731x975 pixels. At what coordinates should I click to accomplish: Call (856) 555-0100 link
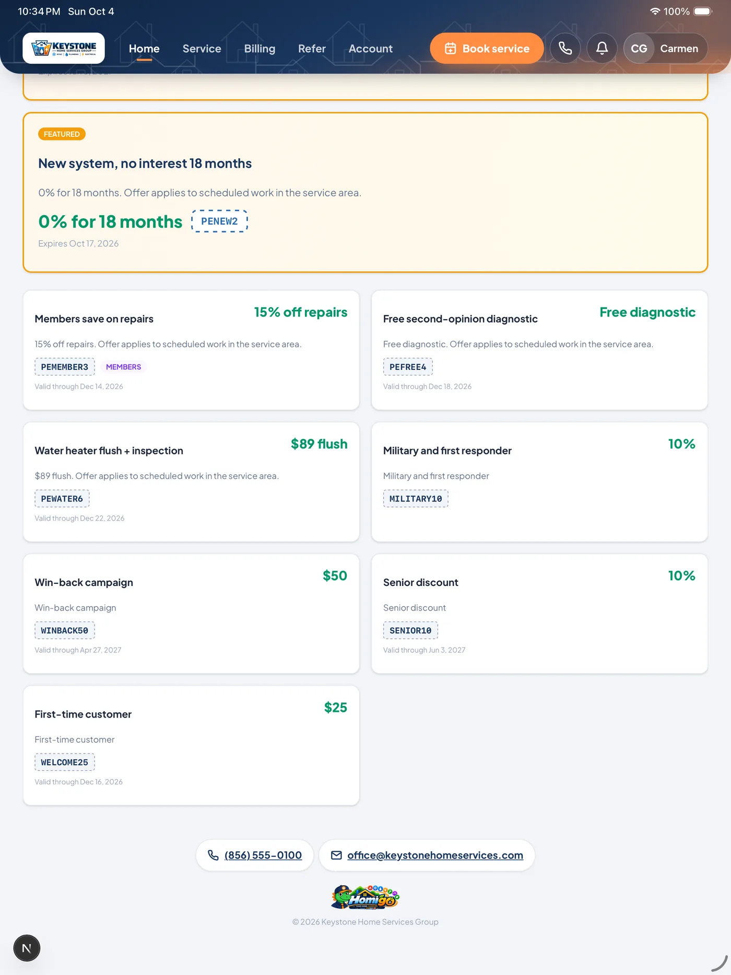click(255, 855)
